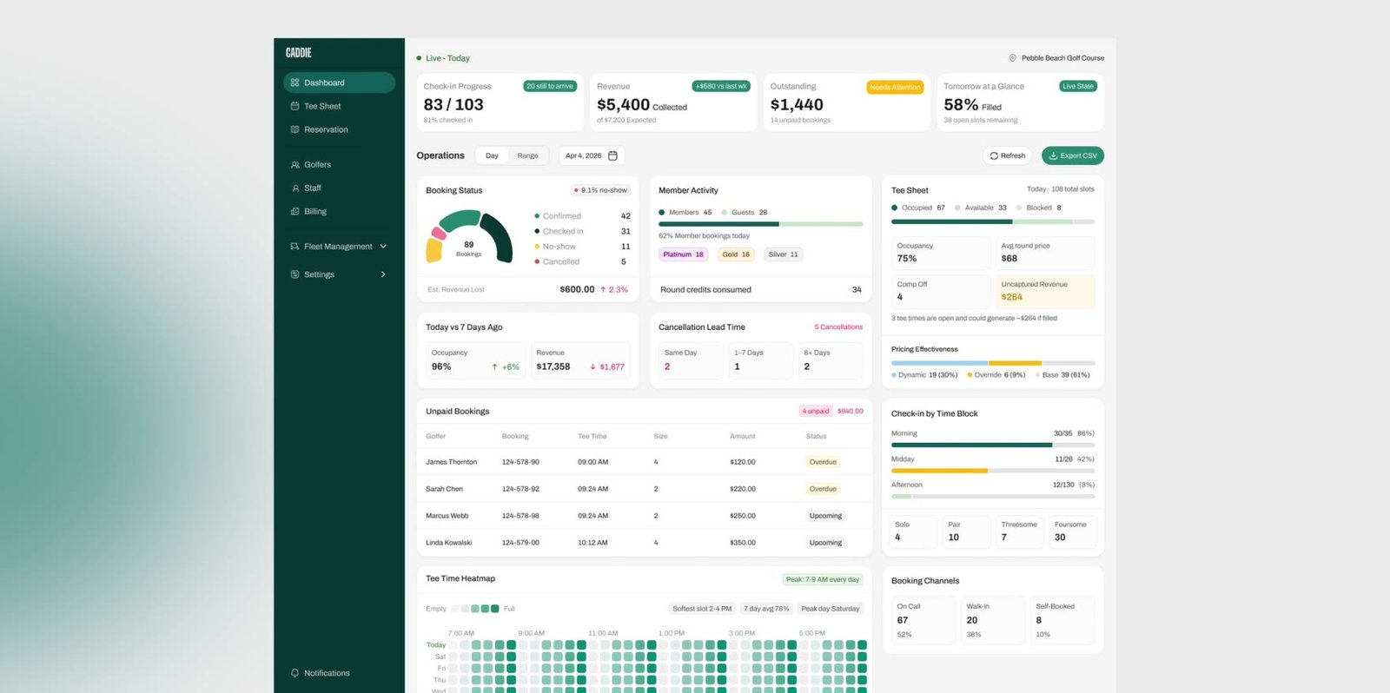The width and height of the screenshot is (1390, 693).
Task: Click the "20 still to arrive" badge
Action: pyautogui.click(x=550, y=86)
